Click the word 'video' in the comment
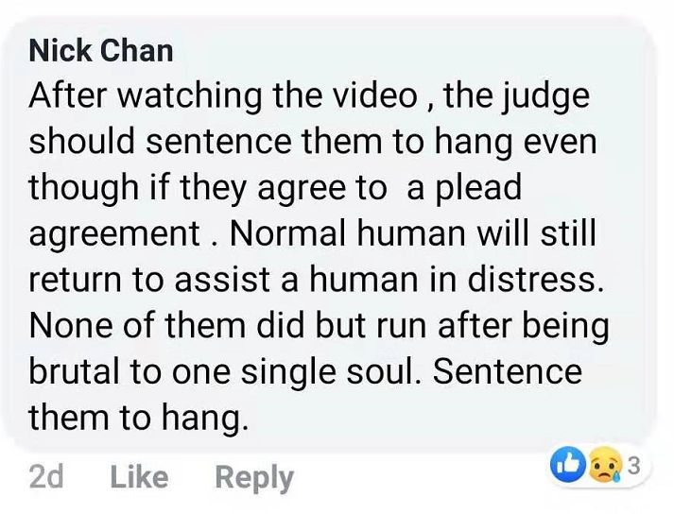Viewport: 674px width, 514px height. pyautogui.click(x=375, y=95)
